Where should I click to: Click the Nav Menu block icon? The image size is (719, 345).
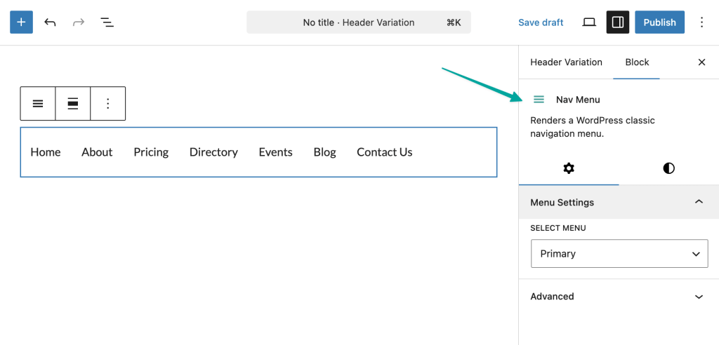click(539, 100)
